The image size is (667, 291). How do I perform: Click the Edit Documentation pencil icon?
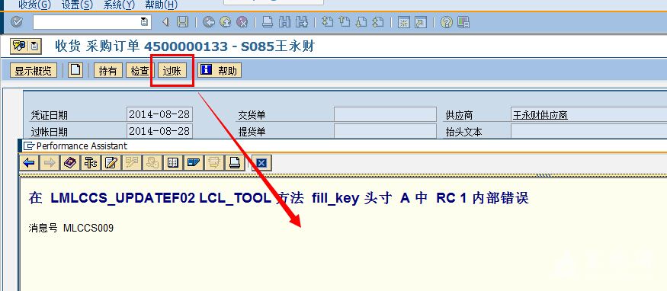coord(111,163)
